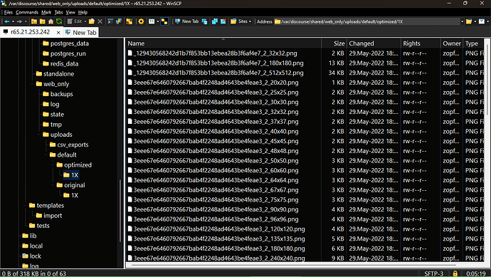This screenshot has height=277, width=491.
Task: Click the Edit file button
Action: [x=75, y=21]
